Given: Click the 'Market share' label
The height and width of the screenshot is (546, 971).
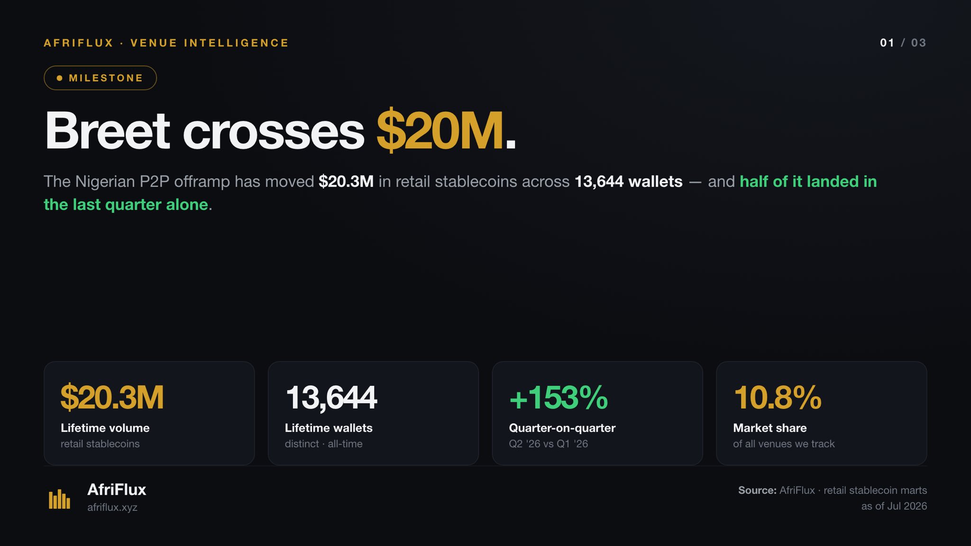Looking at the screenshot, I should click(770, 428).
